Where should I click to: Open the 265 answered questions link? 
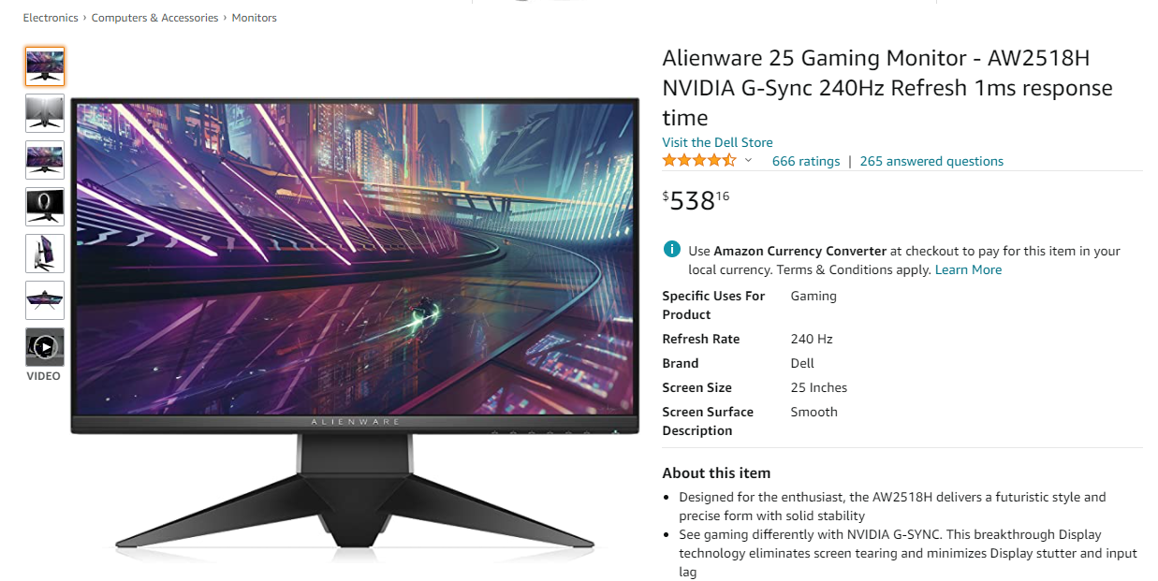tap(931, 161)
